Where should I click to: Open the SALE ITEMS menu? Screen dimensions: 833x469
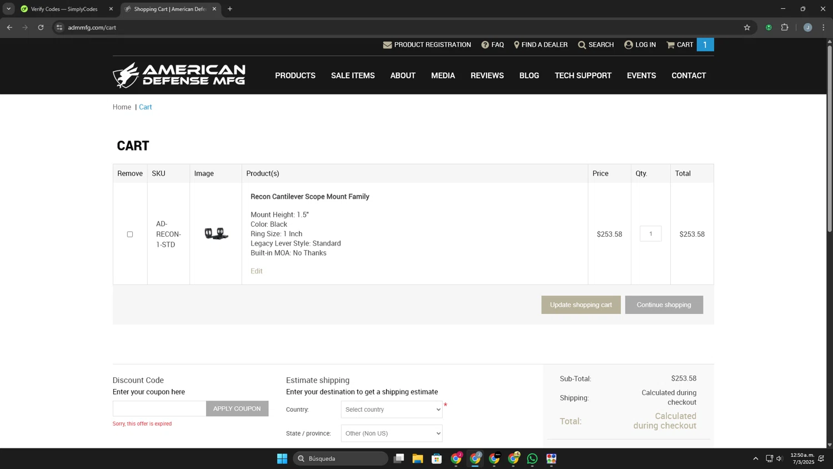pyautogui.click(x=353, y=76)
